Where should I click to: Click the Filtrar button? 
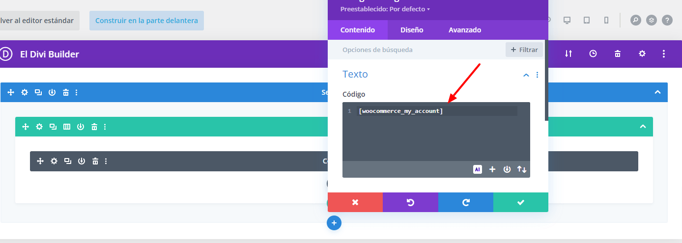click(x=524, y=50)
